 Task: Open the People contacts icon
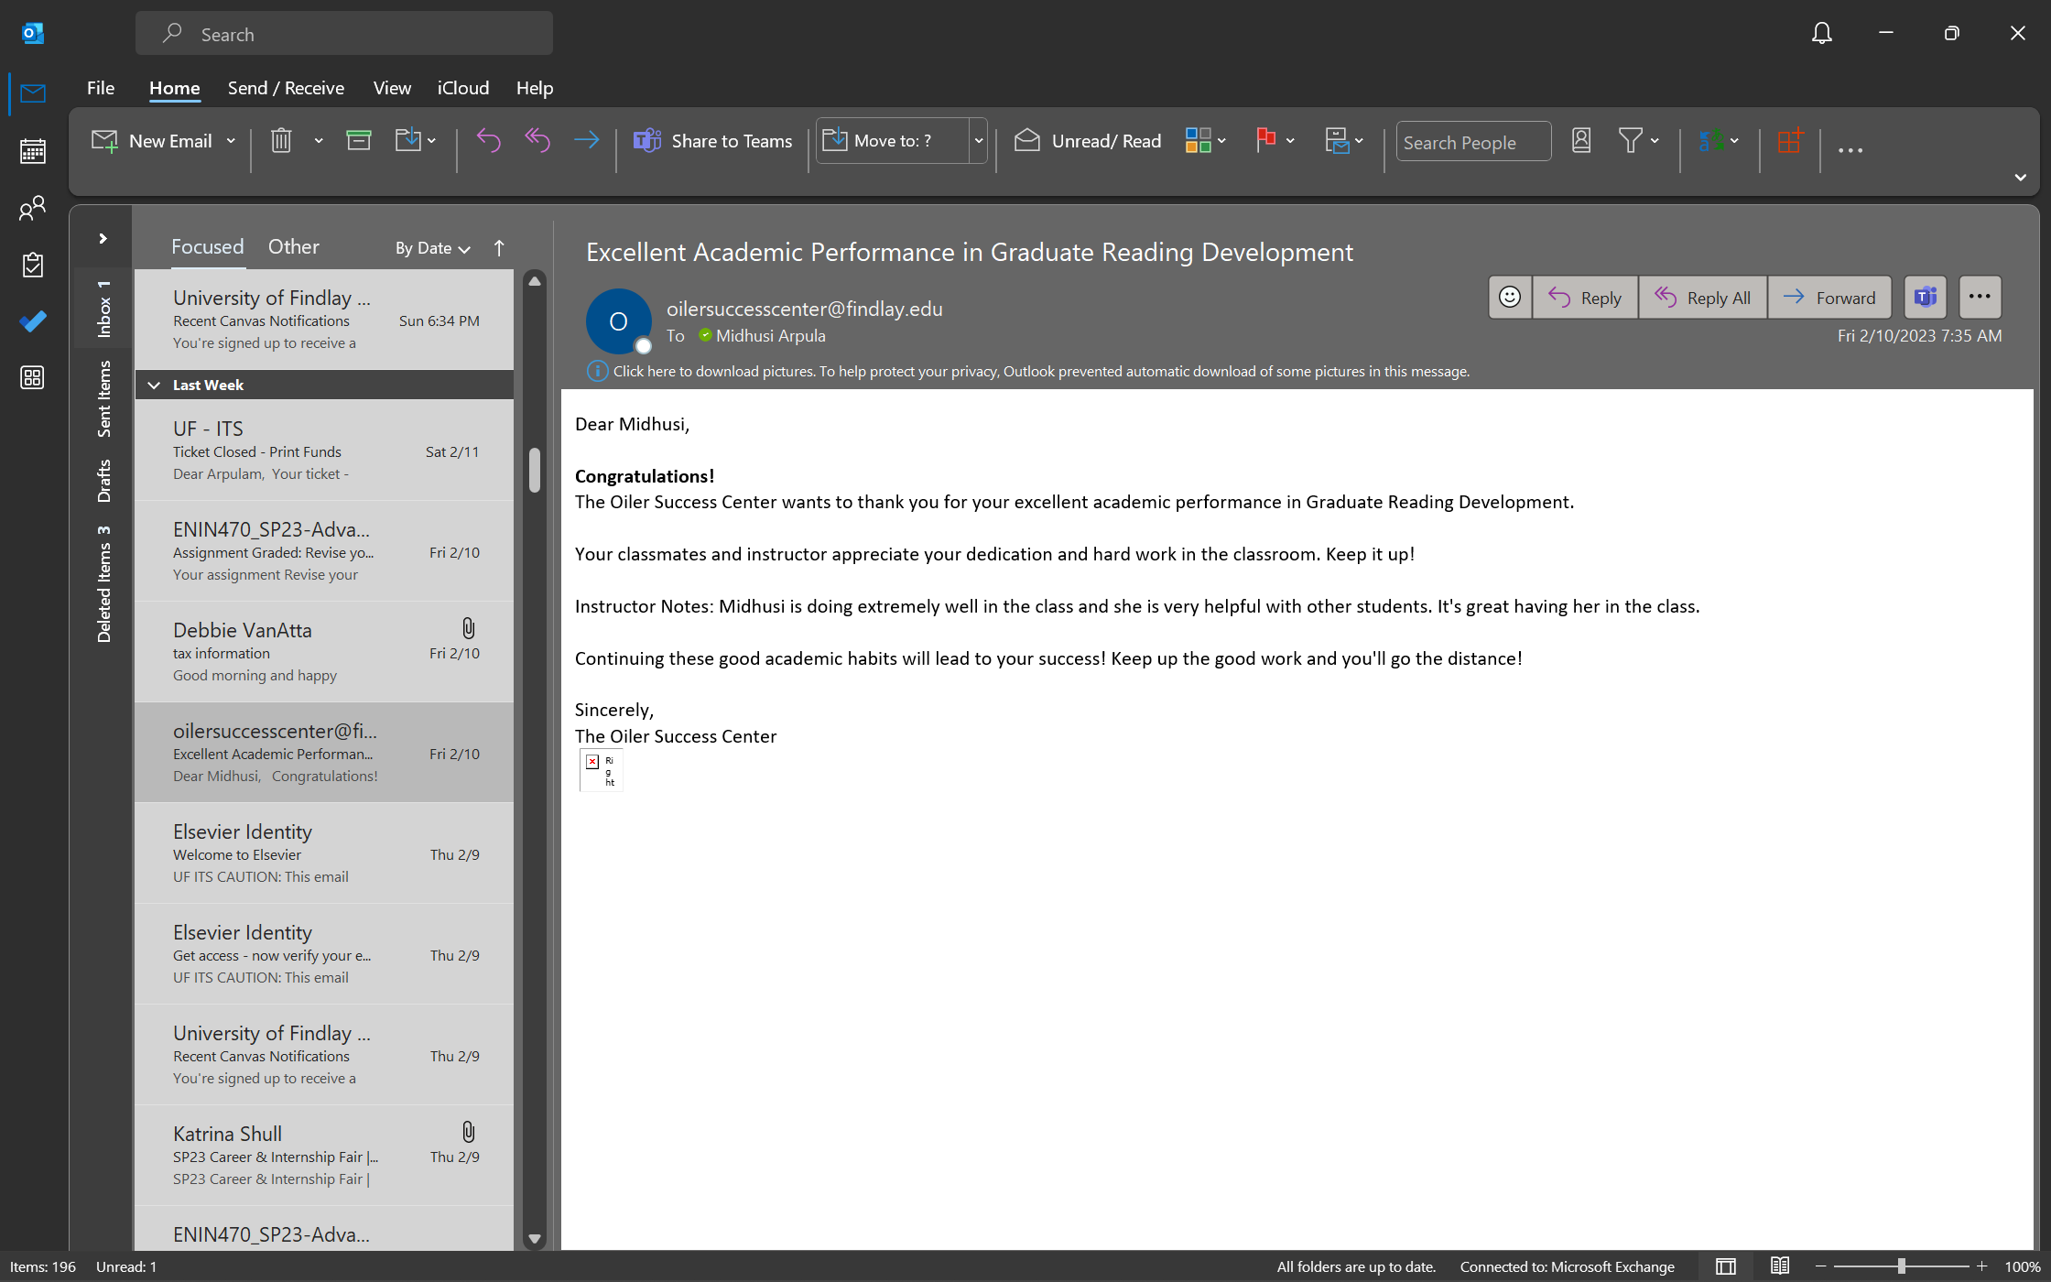click(x=33, y=208)
